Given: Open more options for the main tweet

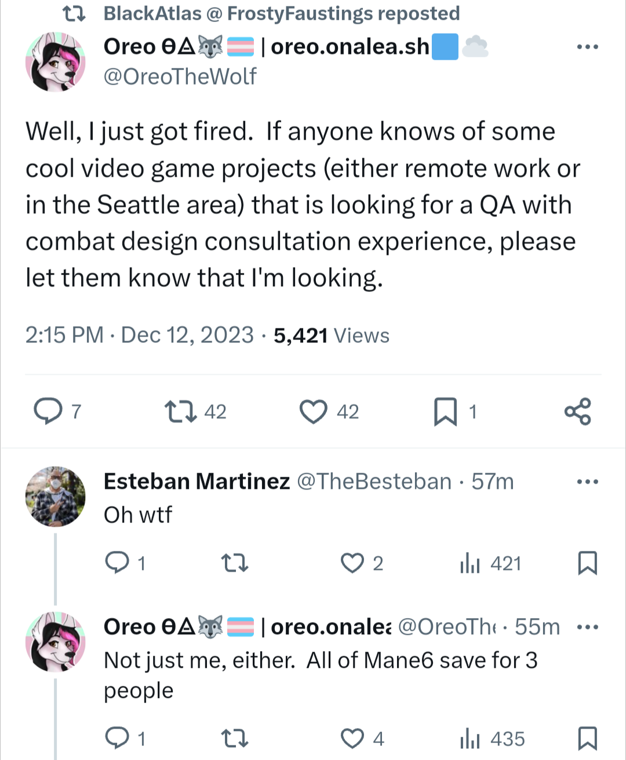Looking at the screenshot, I should click(x=587, y=47).
